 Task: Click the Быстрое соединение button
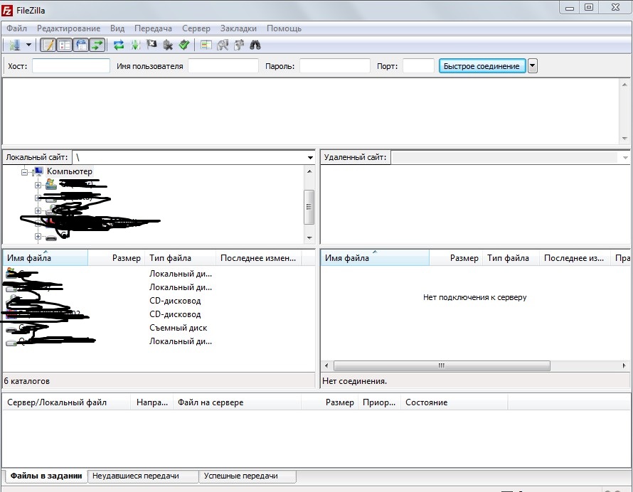coord(482,66)
